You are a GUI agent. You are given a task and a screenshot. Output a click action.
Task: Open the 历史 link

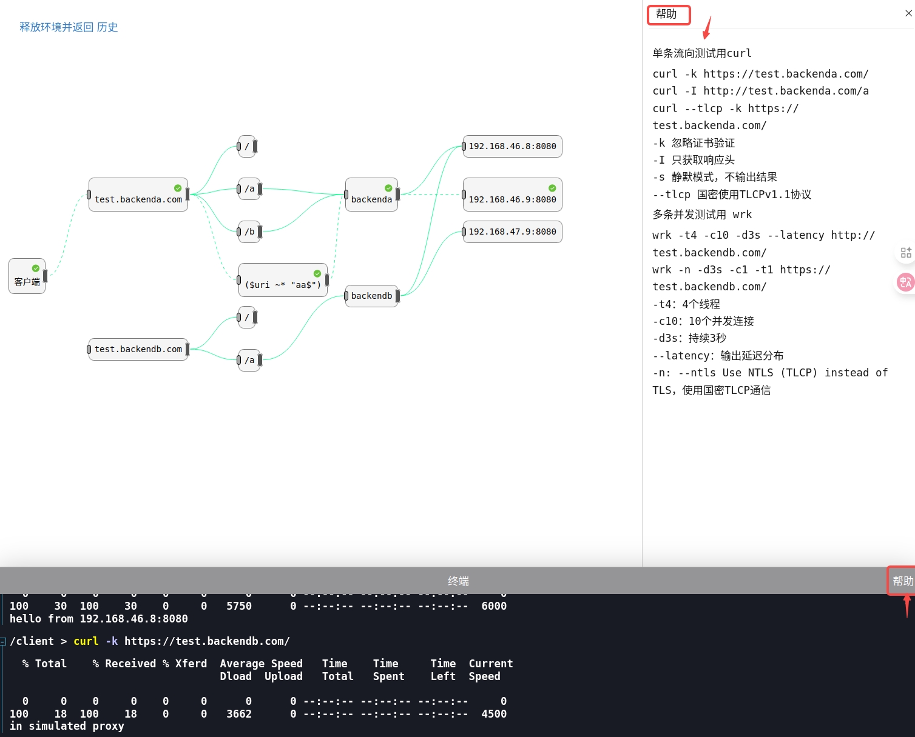107,27
